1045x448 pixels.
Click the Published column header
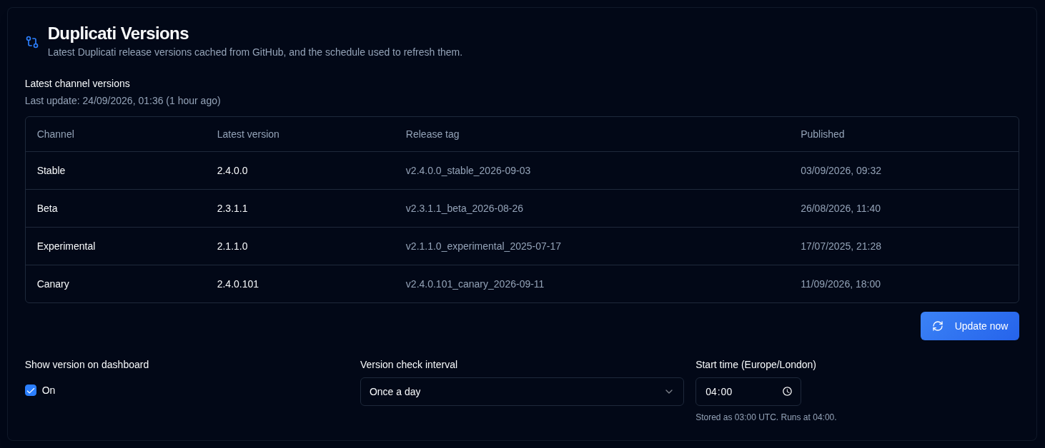[823, 134]
